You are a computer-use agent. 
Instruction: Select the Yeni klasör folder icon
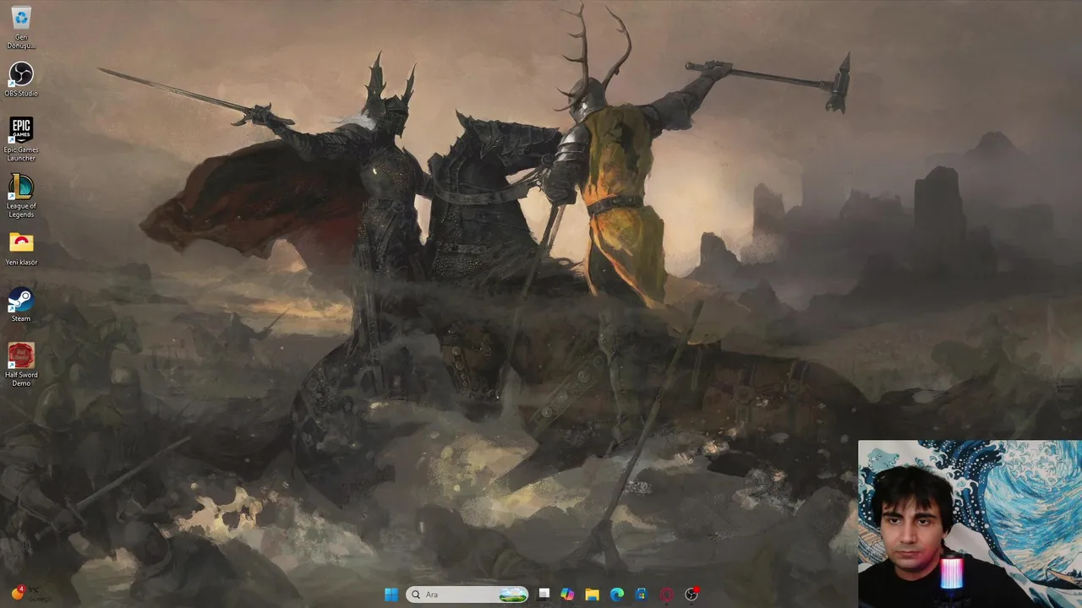click(x=21, y=249)
